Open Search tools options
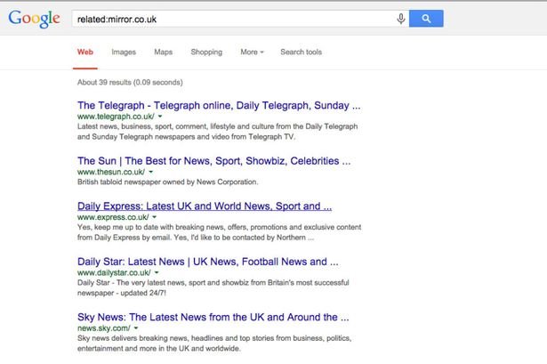 [301, 53]
